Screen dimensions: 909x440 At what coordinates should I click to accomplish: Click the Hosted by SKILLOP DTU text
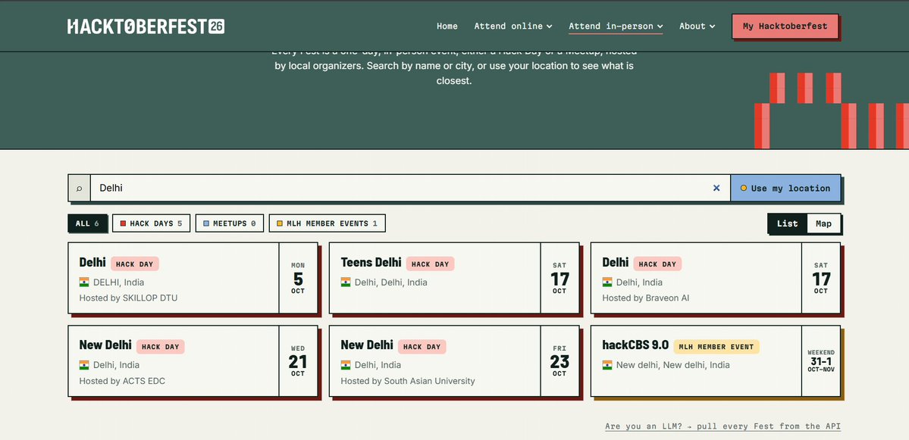(x=128, y=298)
